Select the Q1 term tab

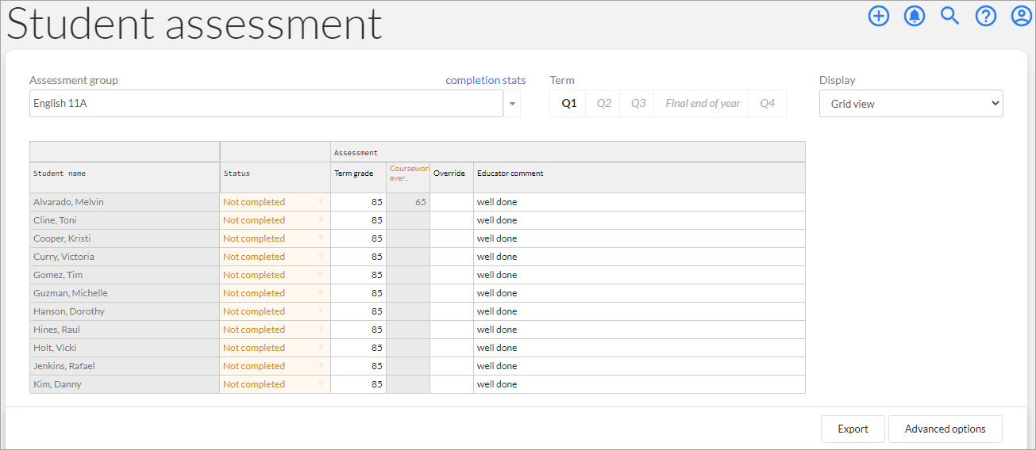click(x=568, y=104)
